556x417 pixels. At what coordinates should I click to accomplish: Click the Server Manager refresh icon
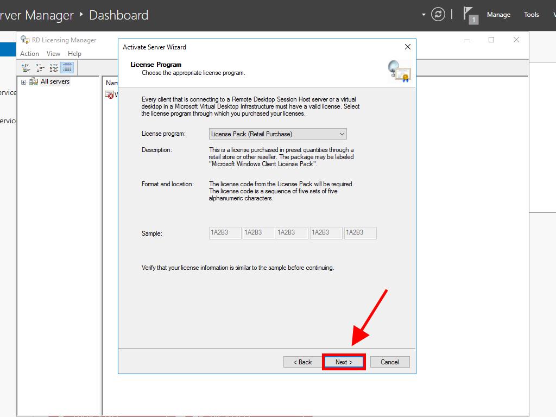[438, 15]
